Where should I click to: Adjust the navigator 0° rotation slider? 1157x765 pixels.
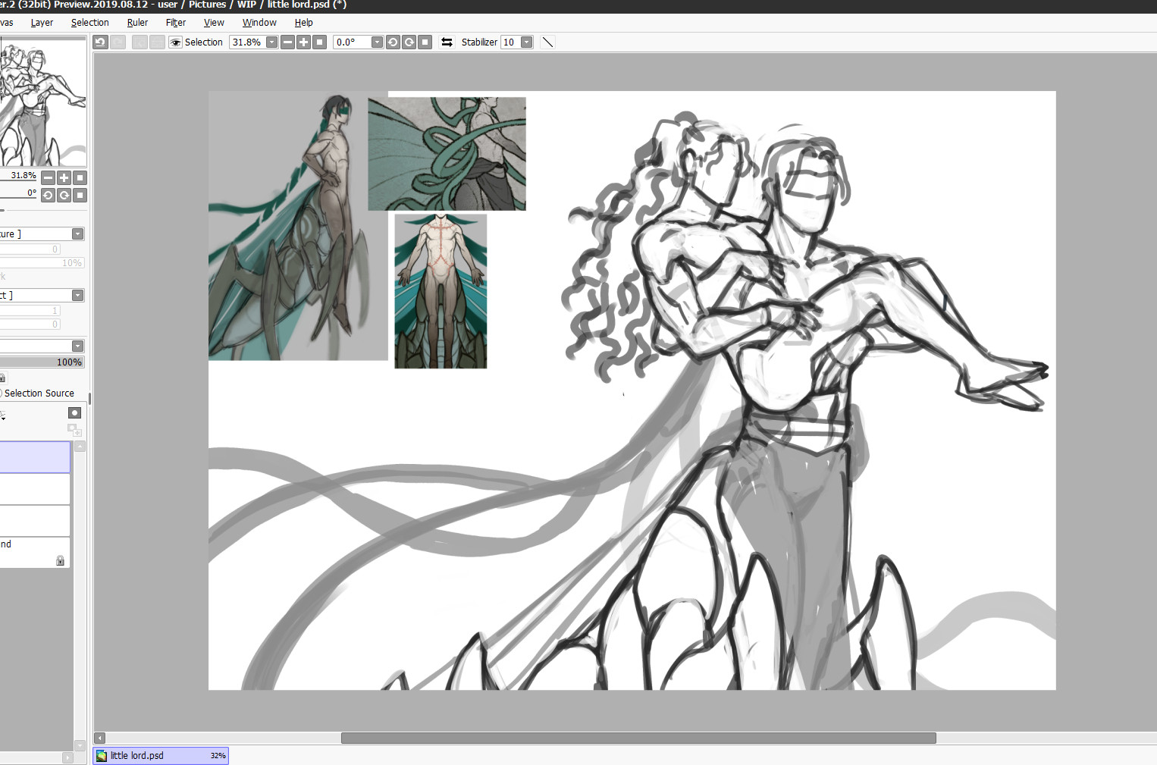coord(18,194)
